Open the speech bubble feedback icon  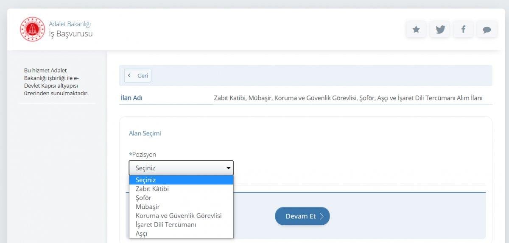487,29
